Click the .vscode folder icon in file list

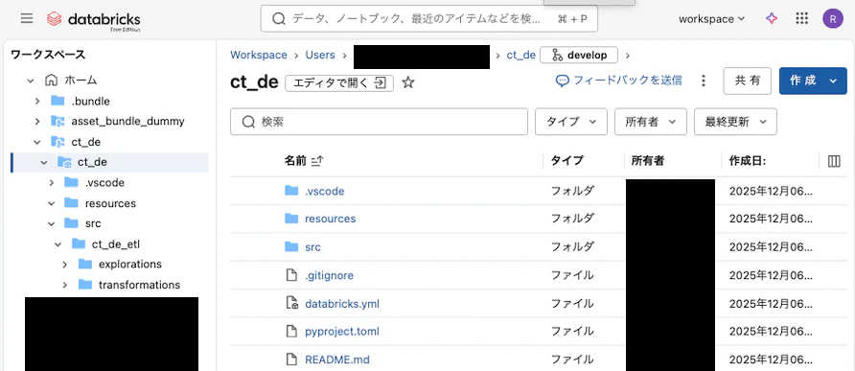[x=291, y=191]
